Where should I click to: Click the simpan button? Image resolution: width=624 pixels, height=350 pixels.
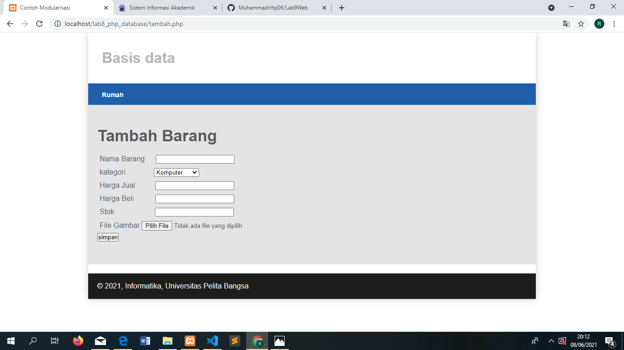pos(108,237)
